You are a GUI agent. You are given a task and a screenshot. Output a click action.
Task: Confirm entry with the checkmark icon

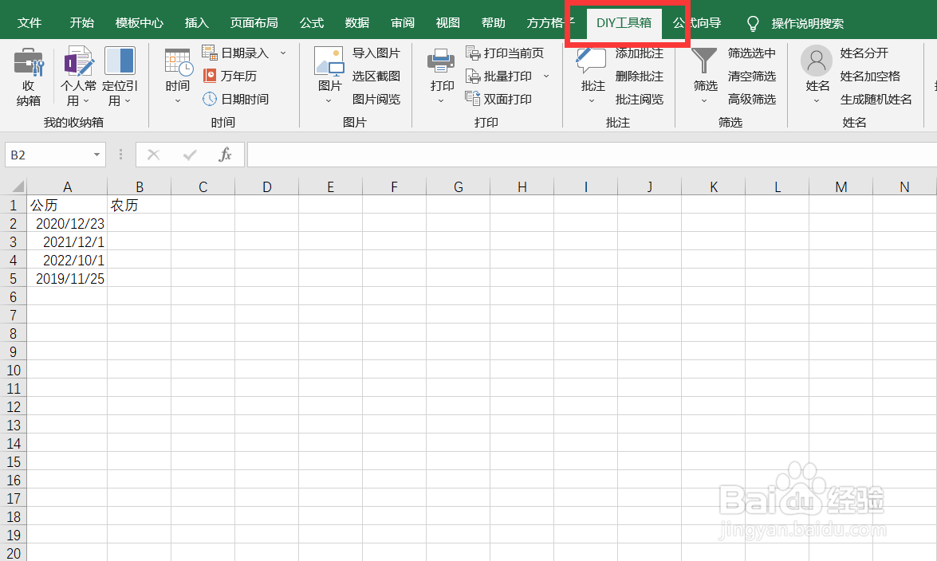pos(190,155)
